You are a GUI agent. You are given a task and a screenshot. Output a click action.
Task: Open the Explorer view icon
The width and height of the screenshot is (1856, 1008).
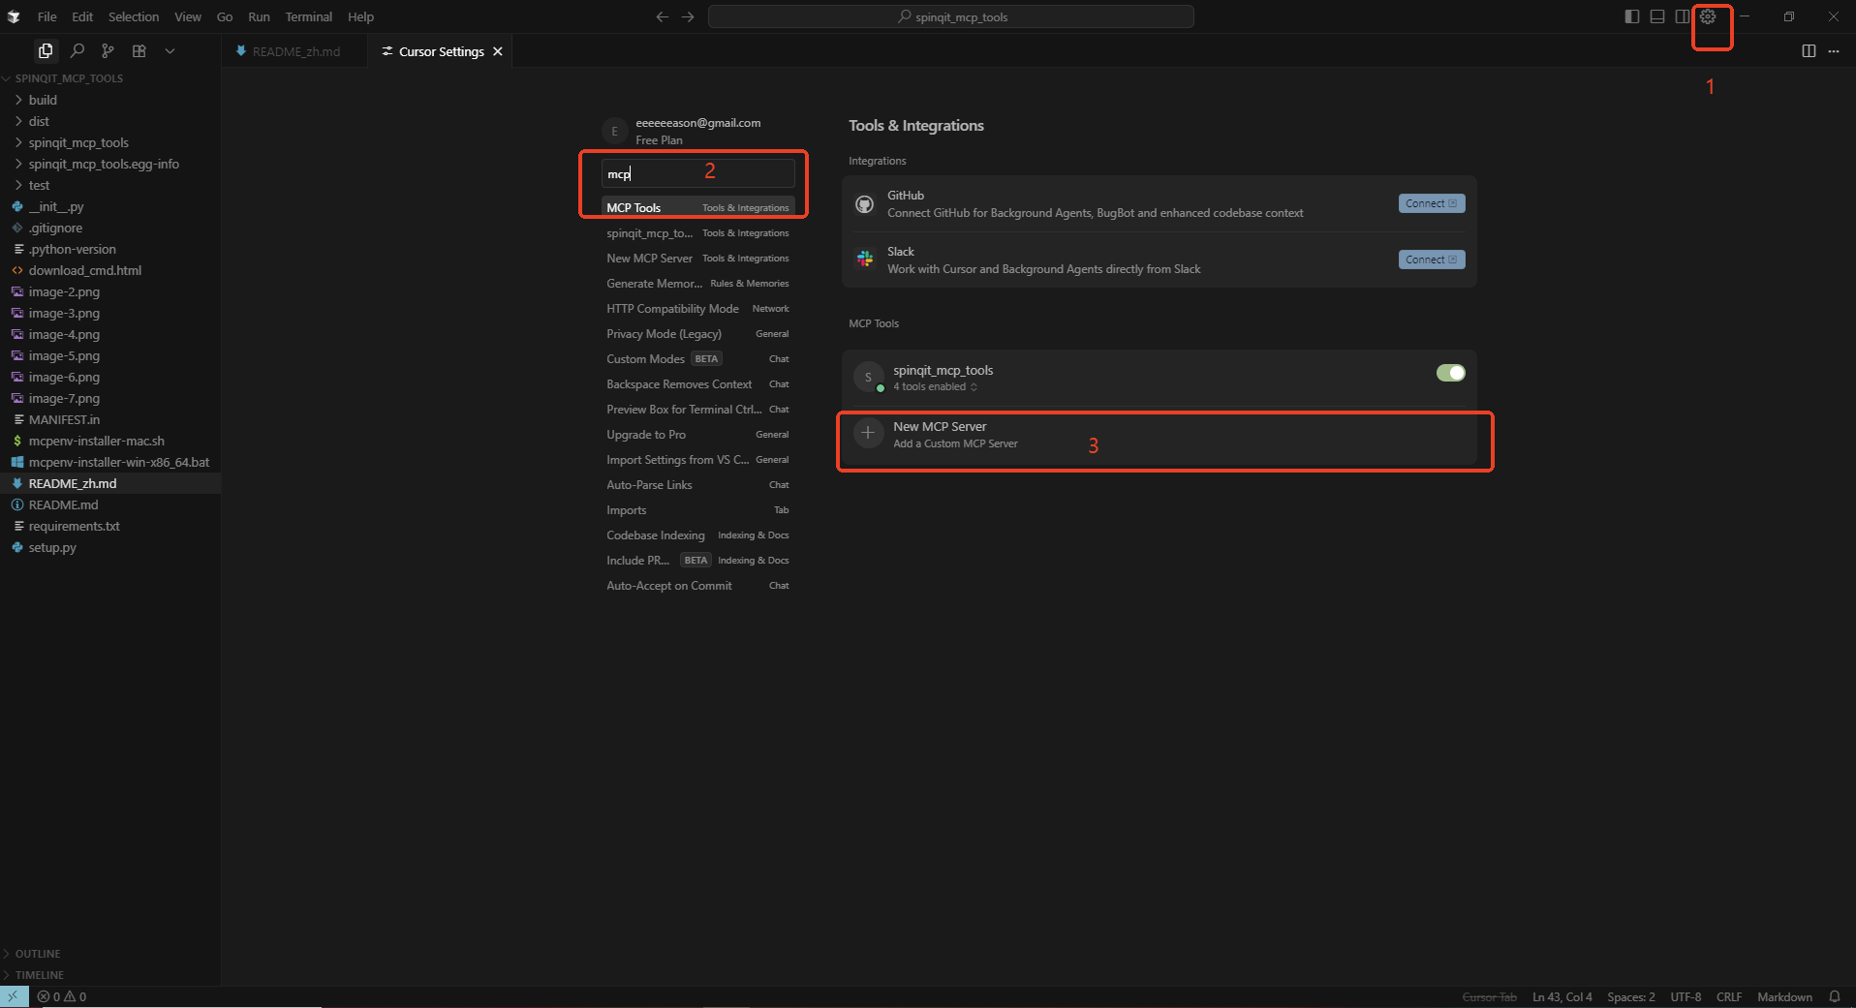pyautogui.click(x=45, y=50)
